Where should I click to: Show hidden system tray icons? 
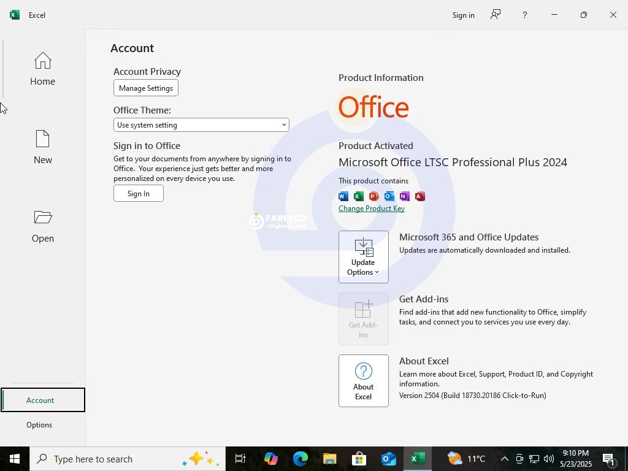(505, 459)
